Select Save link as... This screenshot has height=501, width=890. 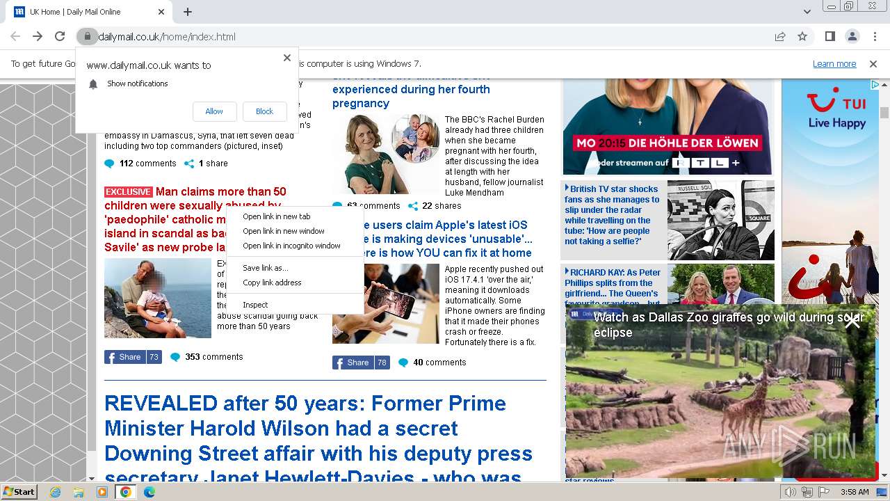click(295, 268)
